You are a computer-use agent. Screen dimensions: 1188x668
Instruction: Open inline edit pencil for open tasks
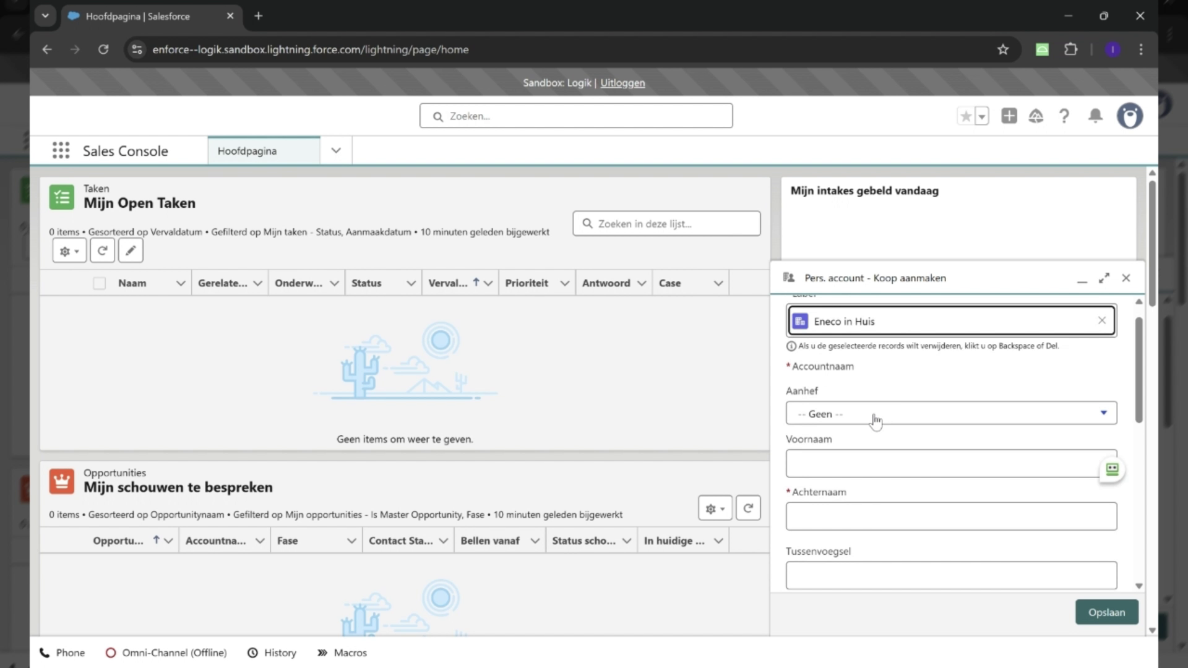pyautogui.click(x=130, y=250)
